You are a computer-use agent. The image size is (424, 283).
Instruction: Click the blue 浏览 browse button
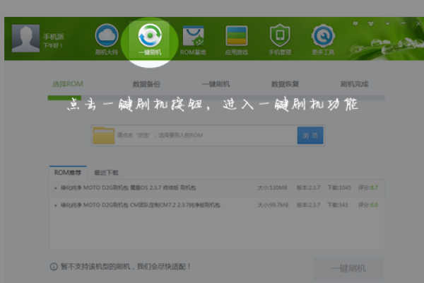(310, 135)
